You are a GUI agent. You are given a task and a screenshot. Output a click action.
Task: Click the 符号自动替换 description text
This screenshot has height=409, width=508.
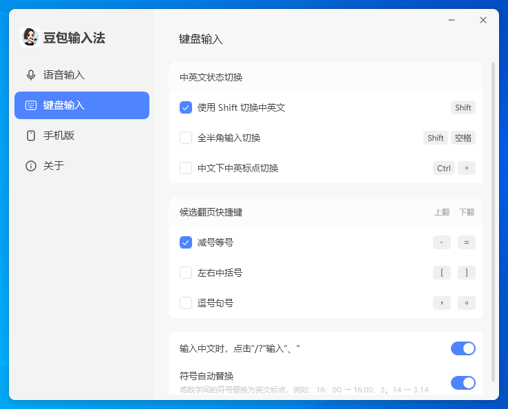(304, 390)
